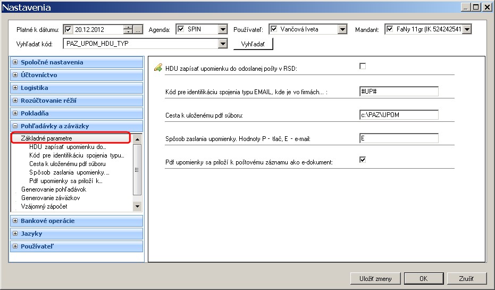The width and height of the screenshot is (495, 290).
Task: Select Základné parametre tree item
Action: [x=46, y=138]
